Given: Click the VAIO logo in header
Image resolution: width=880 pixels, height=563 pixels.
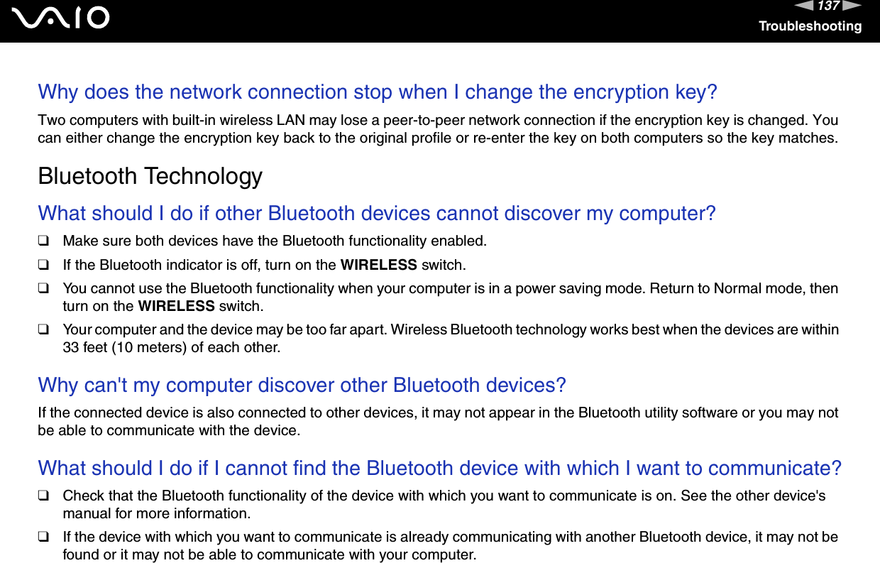Looking at the screenshot, I should [x=65, y=18].
